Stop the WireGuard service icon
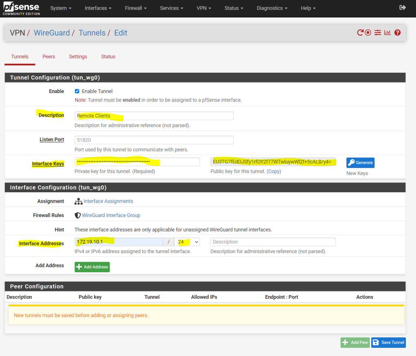Viewport: 416px width, 356px height. (x=368, y=33)
